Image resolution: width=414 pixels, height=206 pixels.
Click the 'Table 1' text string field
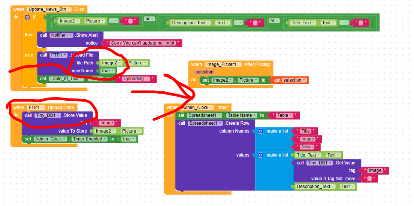point(284,115)
